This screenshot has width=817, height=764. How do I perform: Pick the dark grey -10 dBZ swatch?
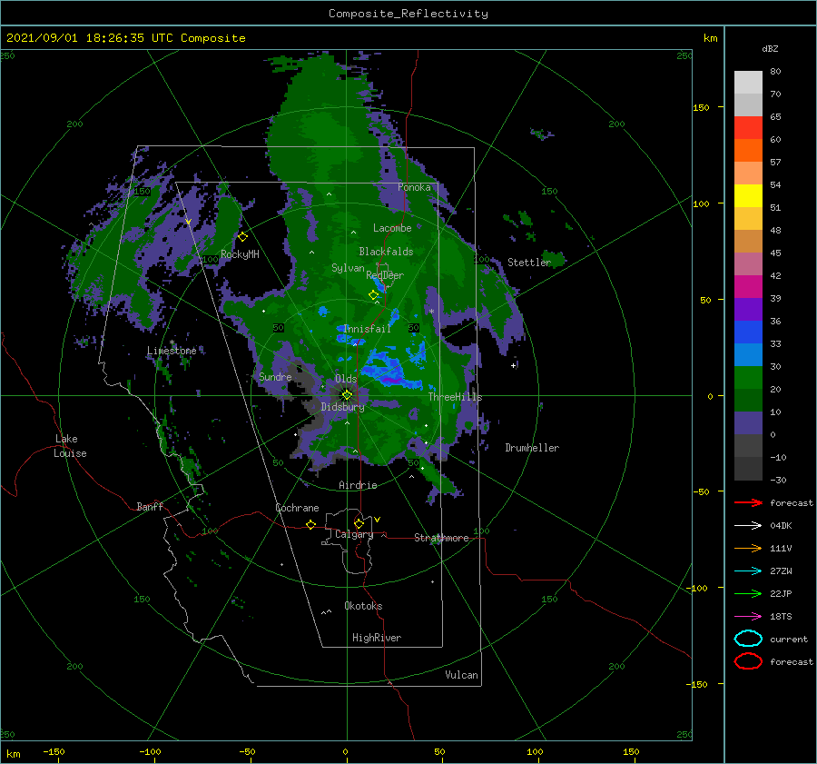(748, 468)
